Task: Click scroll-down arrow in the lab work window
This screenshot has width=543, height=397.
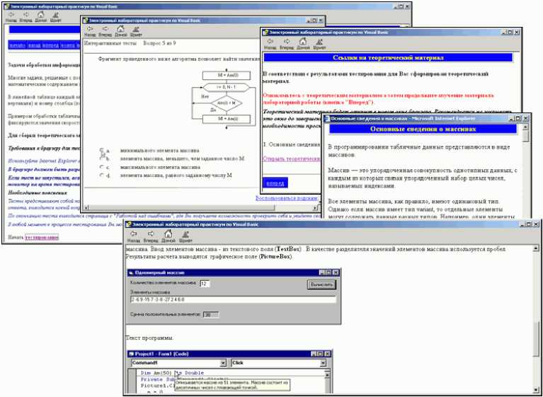Action: point(536,390)
